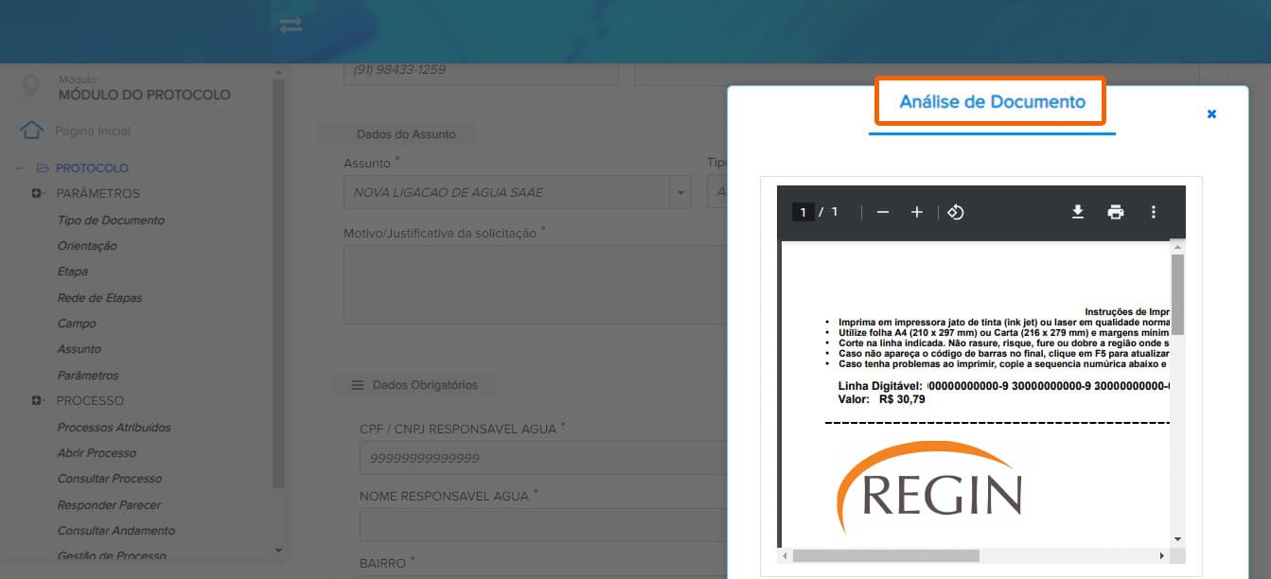1271x579 pixels.
Task: Open Consultar Andamento link
Action: tap(115, 531)
